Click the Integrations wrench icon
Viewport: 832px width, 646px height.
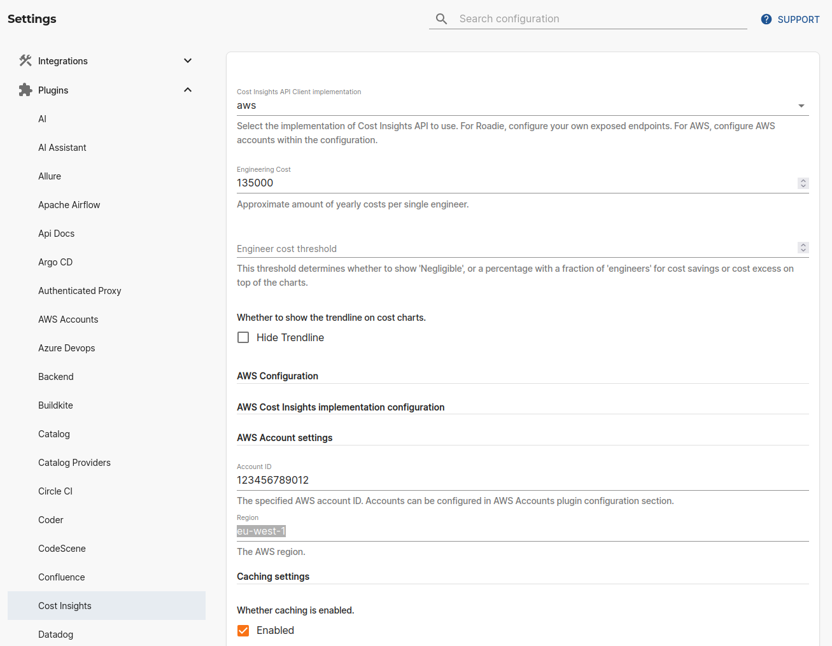[x=25, y=60]
